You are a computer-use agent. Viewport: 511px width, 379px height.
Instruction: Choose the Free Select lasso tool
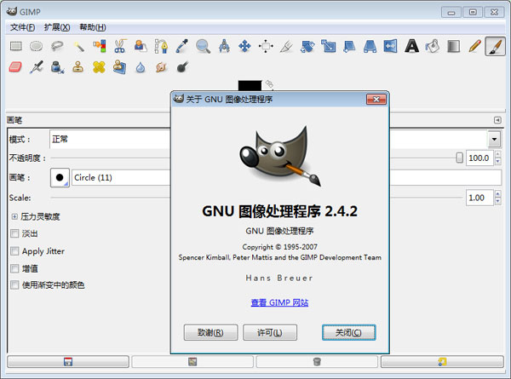57,46
